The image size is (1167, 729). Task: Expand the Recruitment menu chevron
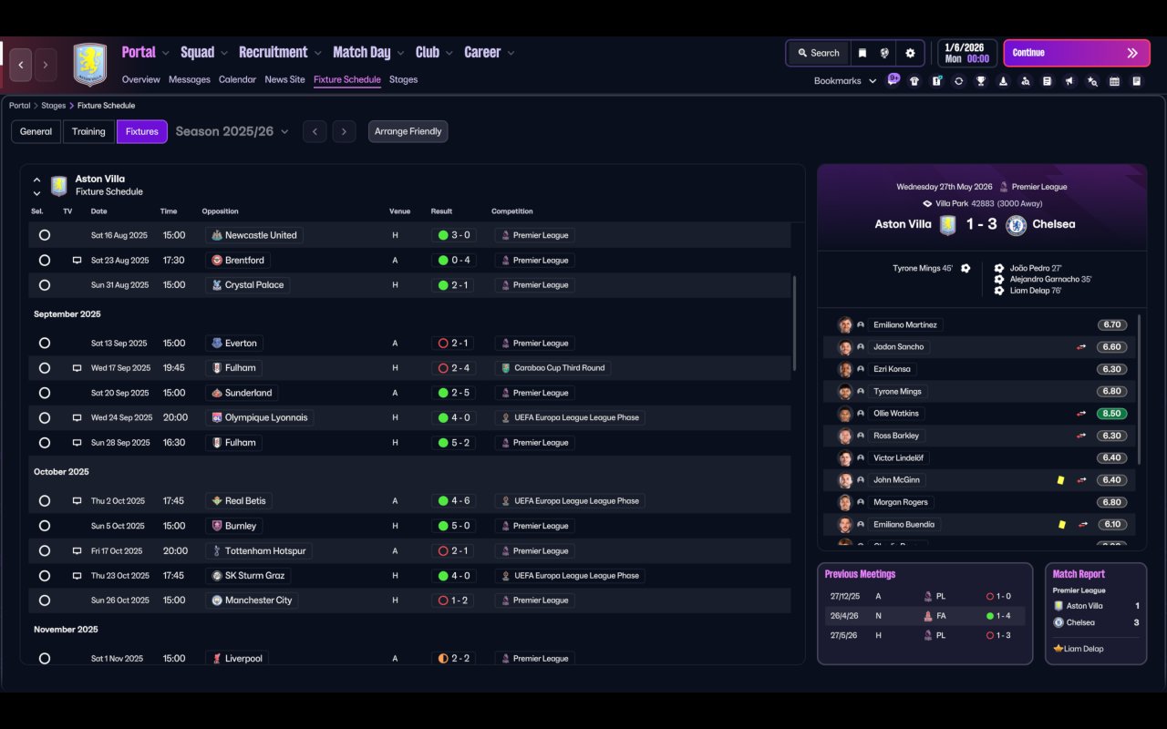[318, 53]
